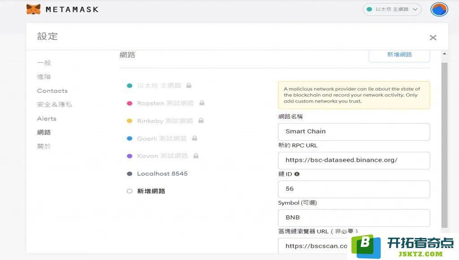Open the Contacts settings tab
This screenshot has height=260, width=459.
52,91
